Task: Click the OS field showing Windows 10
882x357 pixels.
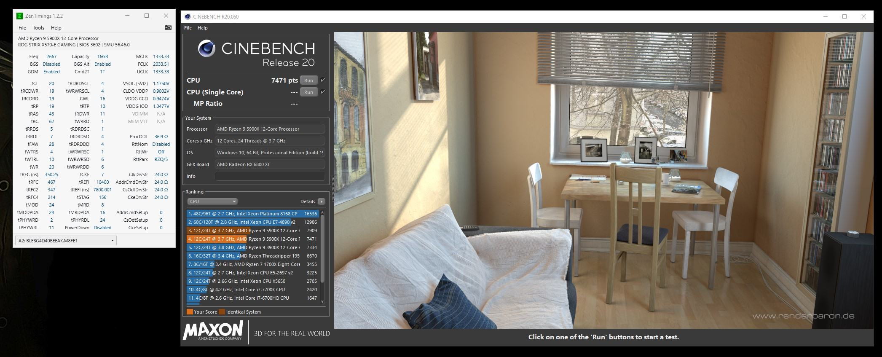Action: click(270, 153)
